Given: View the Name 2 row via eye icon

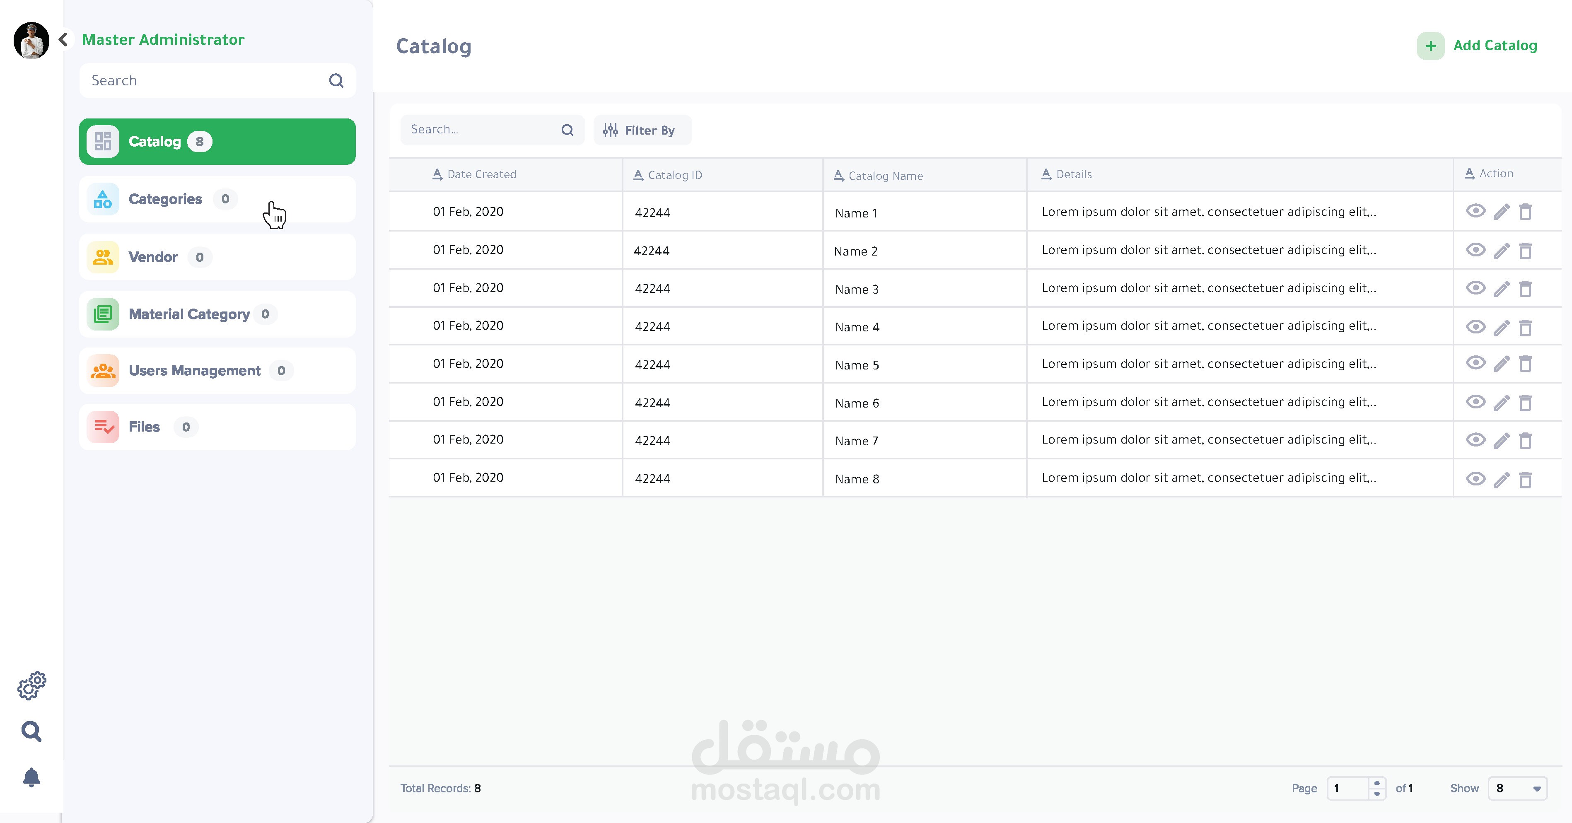Looking at the screenshot, I should coord(1475,249).
